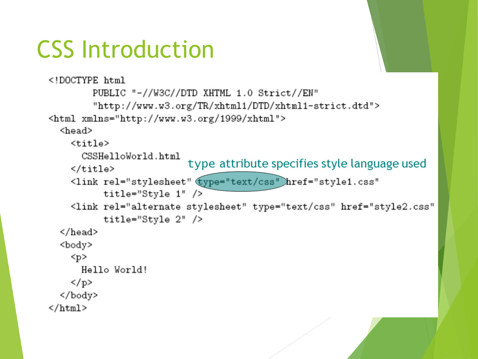The height and width of the screenshot is (359, 478).
Task: Click the opening <body> tag
Action: [x=76, y=245]
